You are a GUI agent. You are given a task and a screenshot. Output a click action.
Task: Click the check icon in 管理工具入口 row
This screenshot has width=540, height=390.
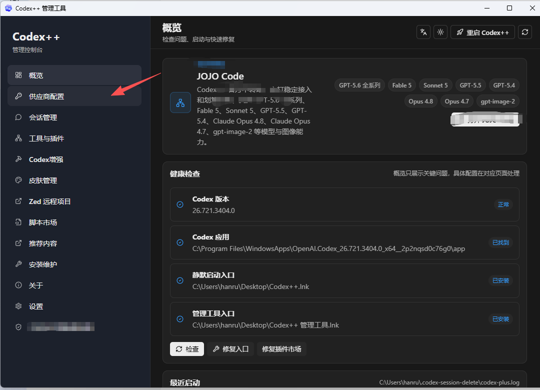click(180, 319)
